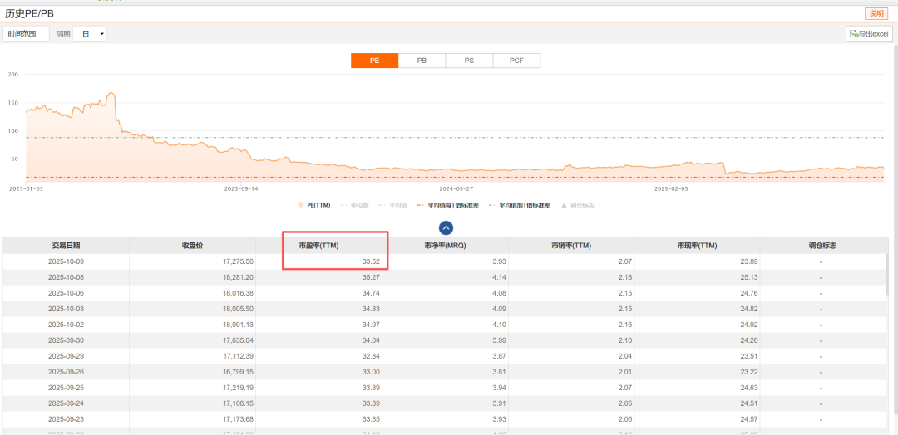898x435 pixels.
Task: Toggle the PE(TTM) legend series
Action: tap(313, 205)
